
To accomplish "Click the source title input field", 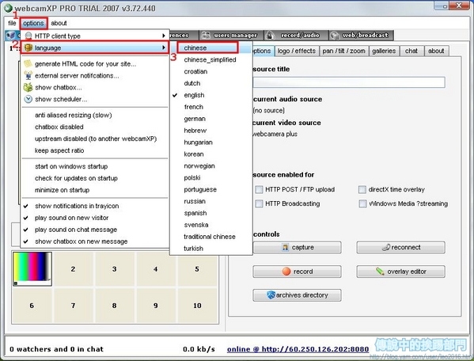I will pyautogui.click(x=349, y=82).
